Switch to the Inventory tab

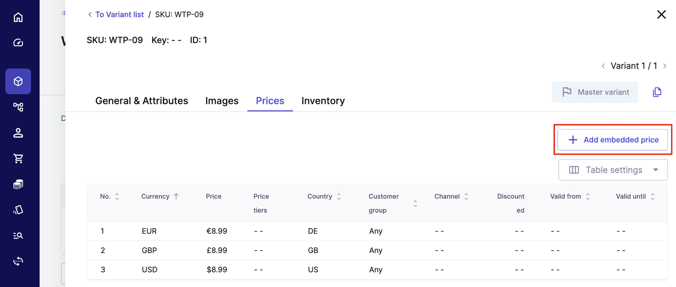(323, 100)
